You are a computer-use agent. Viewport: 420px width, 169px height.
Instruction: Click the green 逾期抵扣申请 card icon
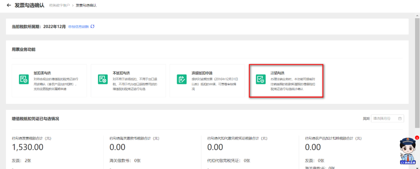(182, 79)
